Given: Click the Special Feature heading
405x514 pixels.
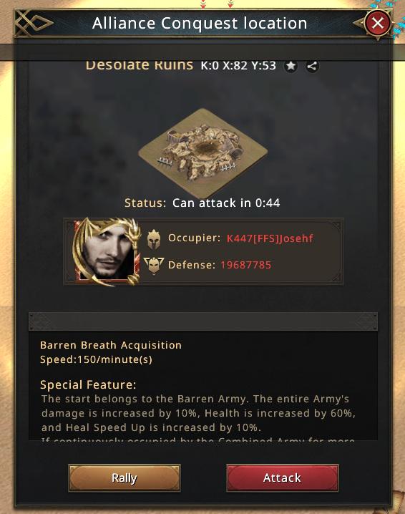Looking at the screenshot, I should coord(88,384).
